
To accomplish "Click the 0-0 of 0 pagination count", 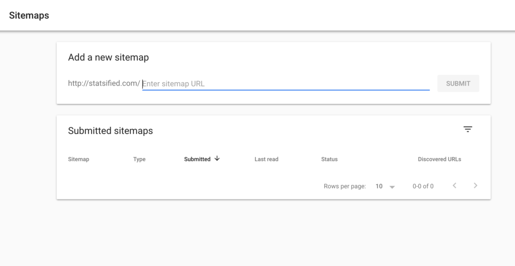I will click(x=423, y=186).
